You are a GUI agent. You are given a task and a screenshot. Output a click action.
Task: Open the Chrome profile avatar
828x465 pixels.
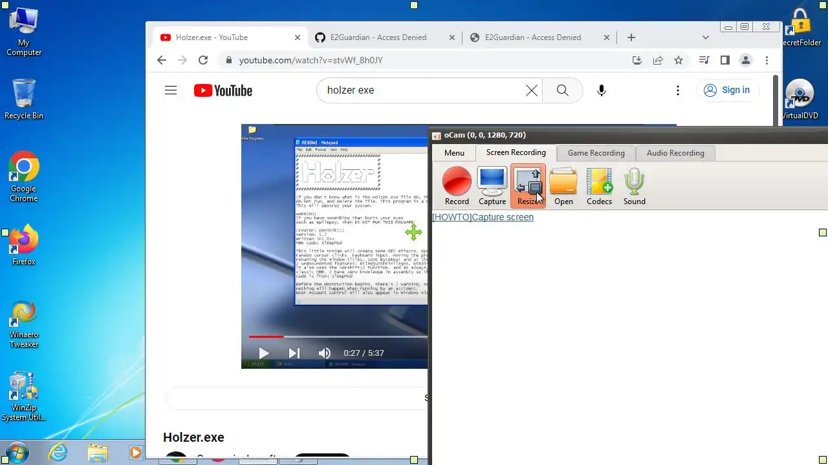tap(746, 60)
